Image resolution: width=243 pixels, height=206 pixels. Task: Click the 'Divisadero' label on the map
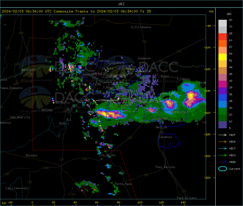pos(58,21)
